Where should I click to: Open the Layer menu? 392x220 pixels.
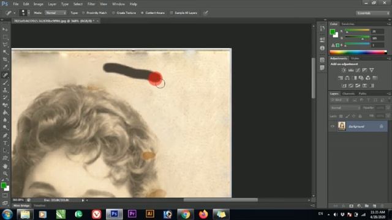click(x=52, y=4)
